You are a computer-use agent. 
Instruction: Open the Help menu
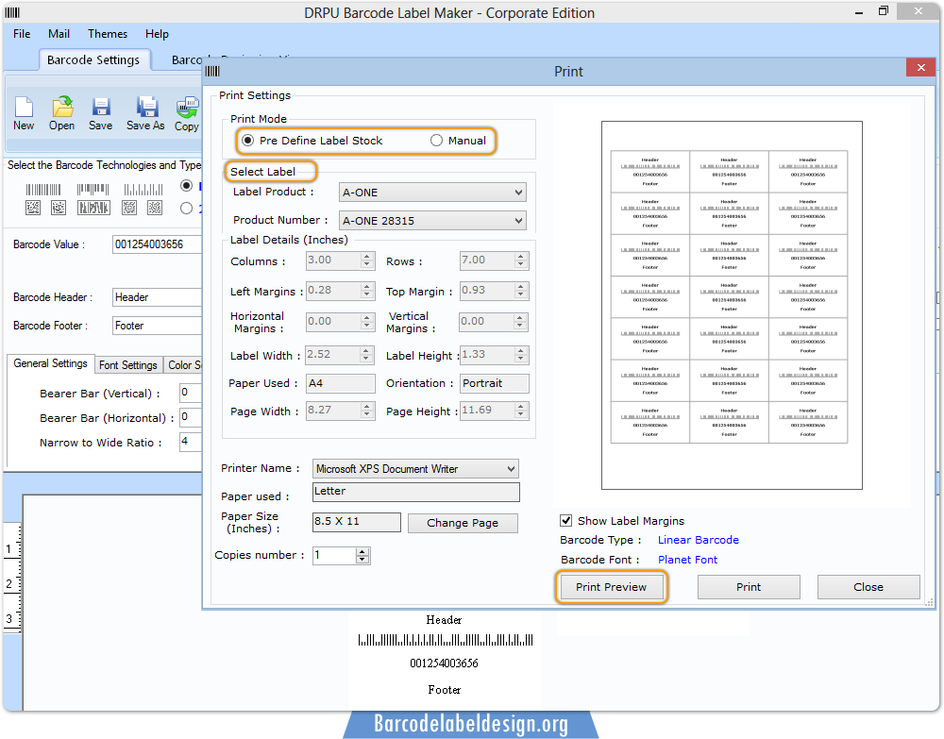tap(157, 34)
